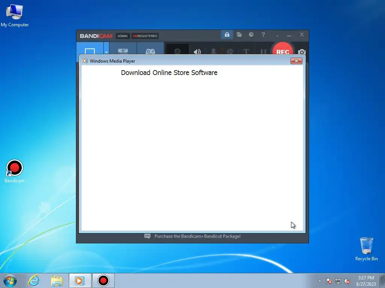Switch to Bandicam taskbar button

click(103, 280)
